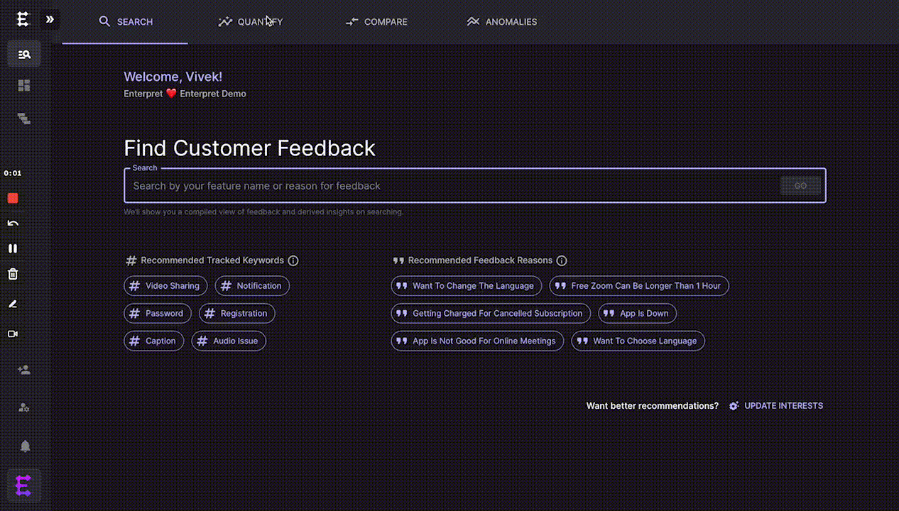Pause the screen recording
The width and height of the screenshot is (899, 511).
(x=13, y=248)
